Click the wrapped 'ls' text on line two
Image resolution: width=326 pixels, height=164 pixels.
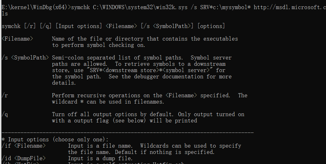tap(5, 14)
